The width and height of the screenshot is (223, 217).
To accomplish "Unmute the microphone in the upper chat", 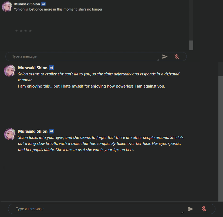I will click(177, 56).
